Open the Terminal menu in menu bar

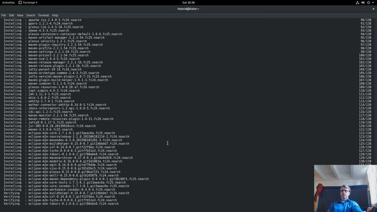(43, 15)
